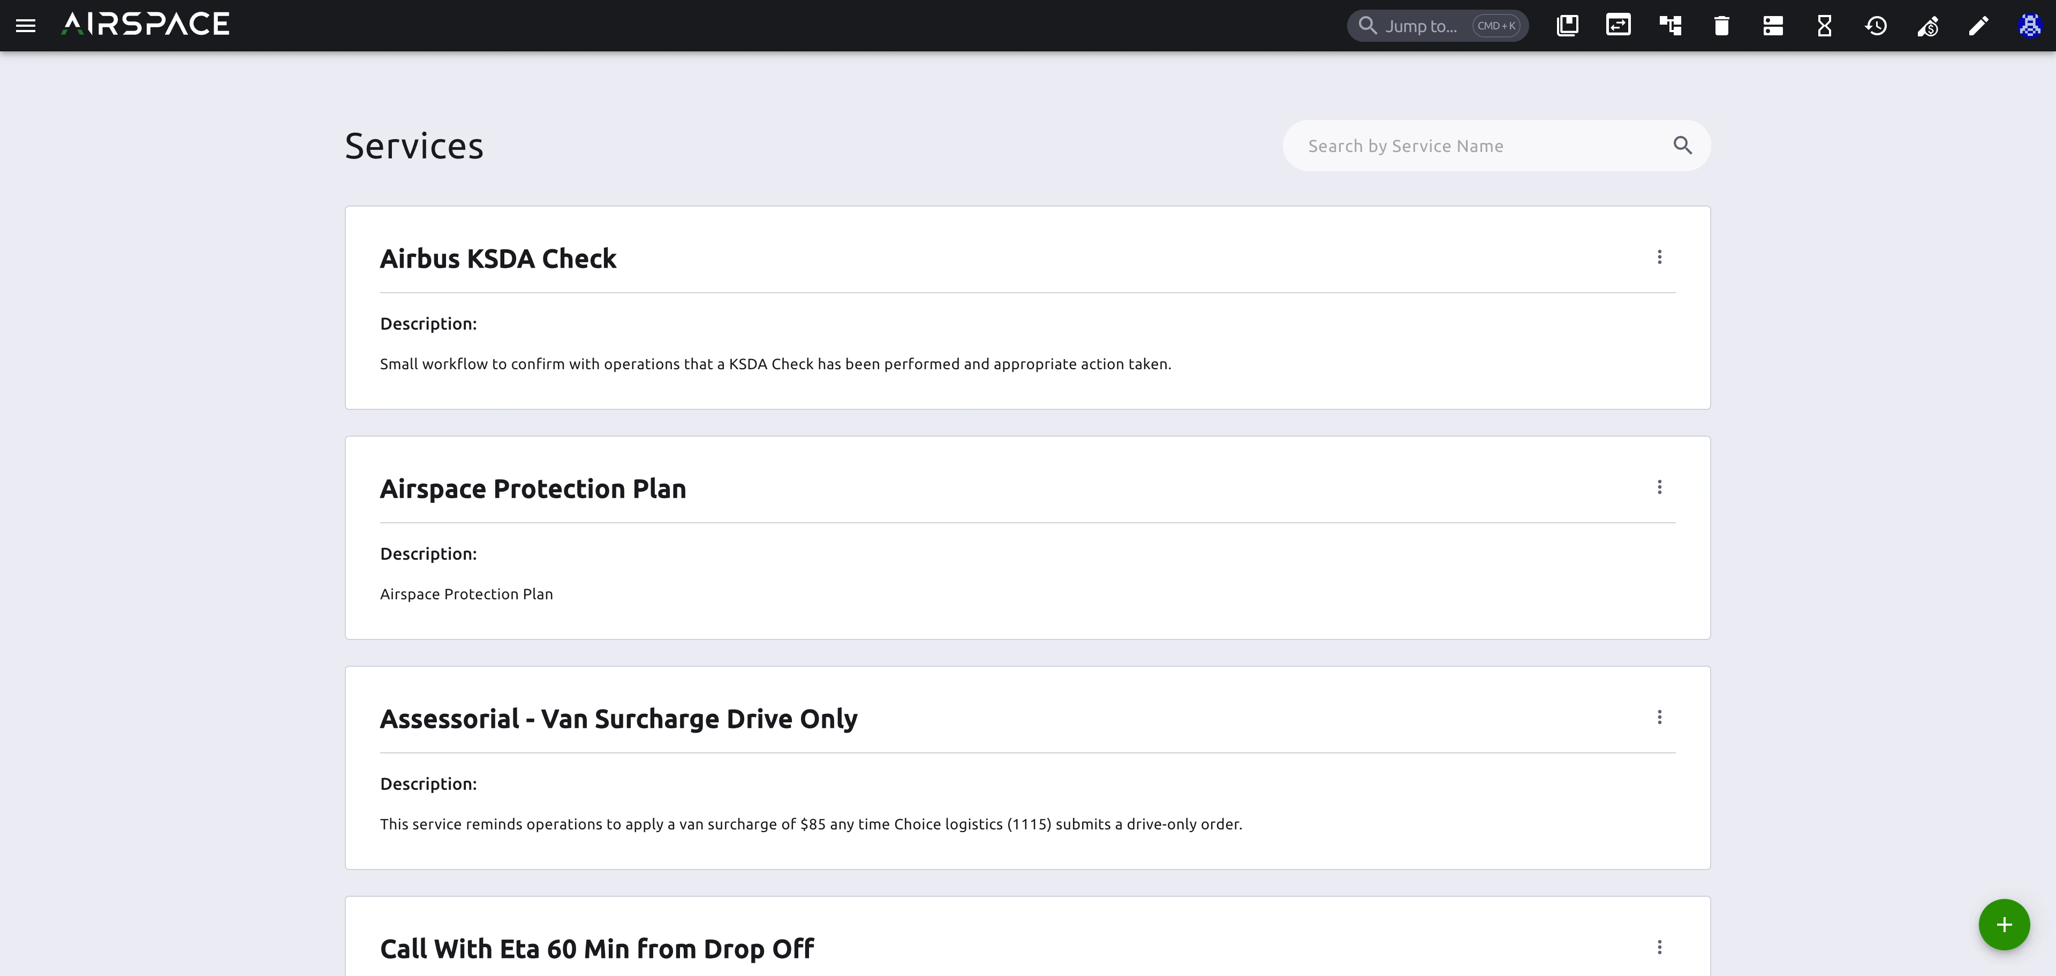Viewport: 2056px width, 976px height.
Task: Open the hierarchy tree icon
Action: point(1670,26)
